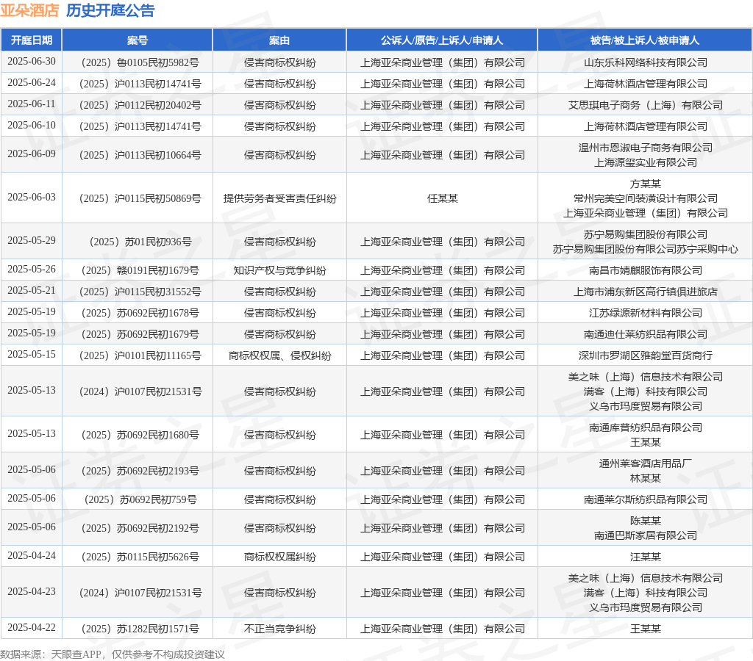Screen dimensions: 753x661
Task: Select date cell 2025-06-24
Action: coord(32,82)
